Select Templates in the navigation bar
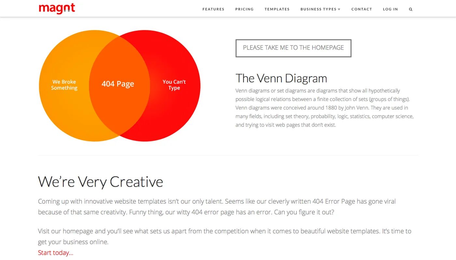The image size is (456, 260). pos(277,9)
